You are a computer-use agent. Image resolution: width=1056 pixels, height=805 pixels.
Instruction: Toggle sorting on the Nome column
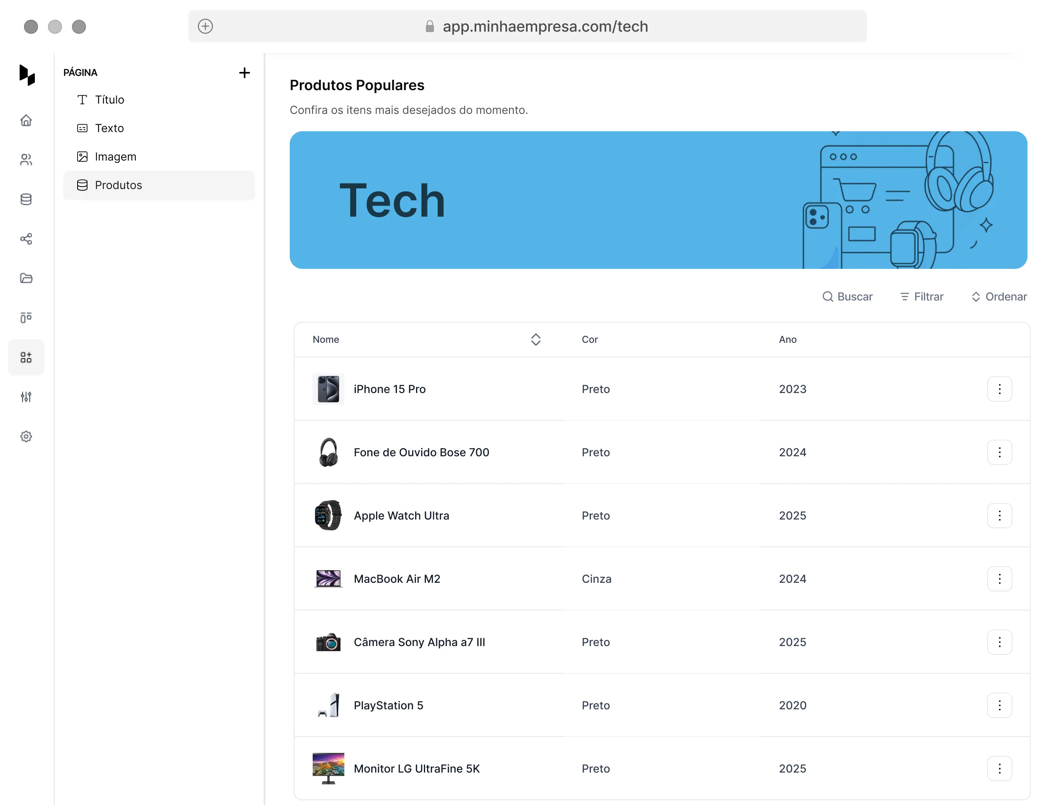pos(536,339)
